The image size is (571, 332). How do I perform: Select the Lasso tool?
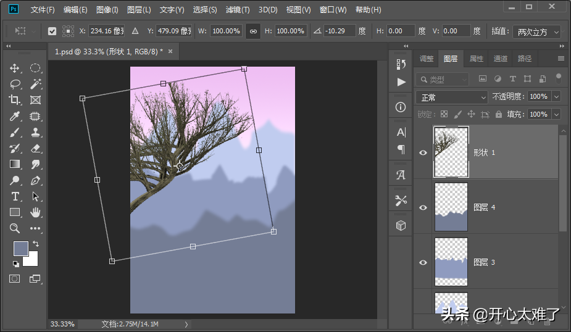pyautogui.click(x=15, y=84)
